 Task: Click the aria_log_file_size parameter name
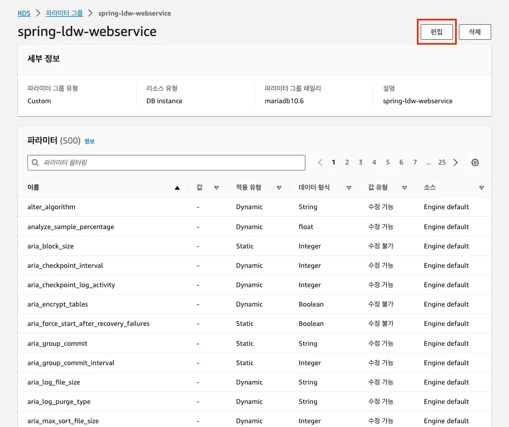click(53, 382)
